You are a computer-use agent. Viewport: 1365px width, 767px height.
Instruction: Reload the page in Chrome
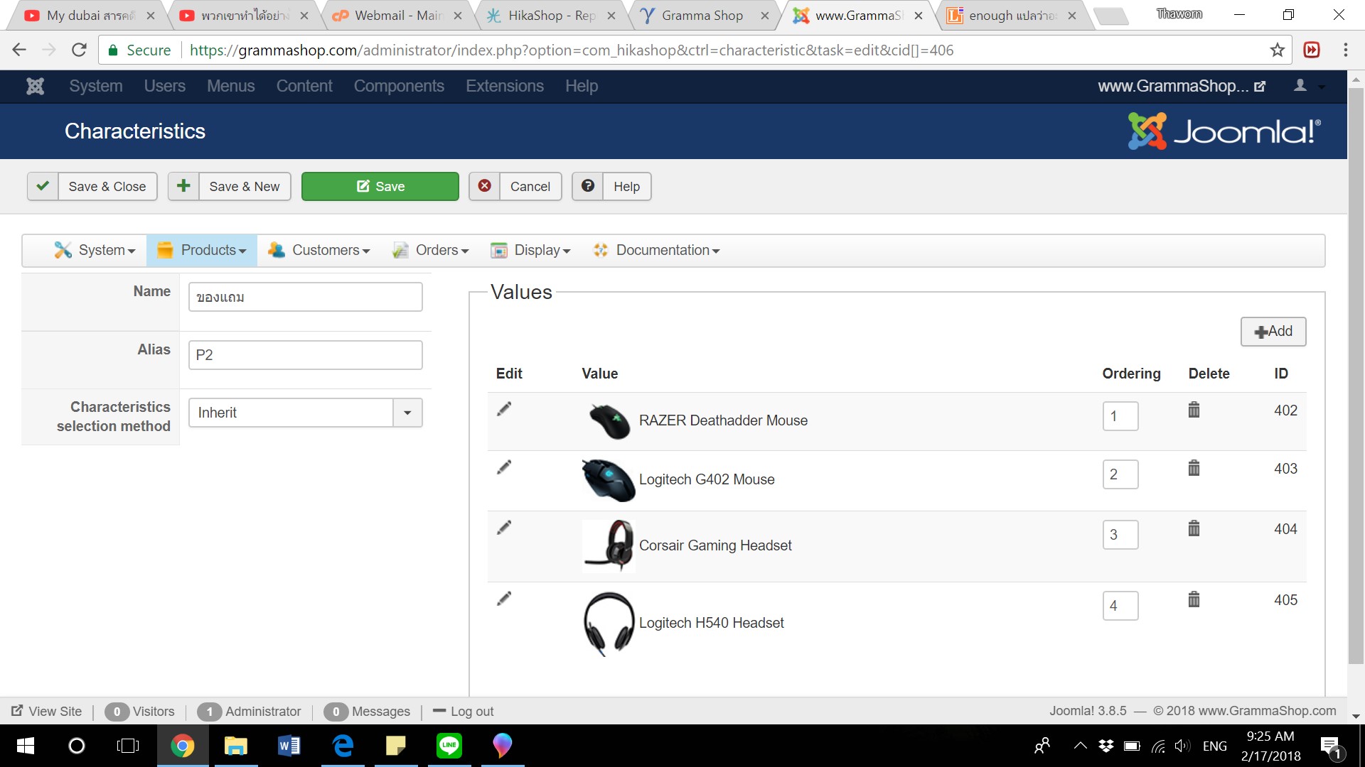[79, 50]
